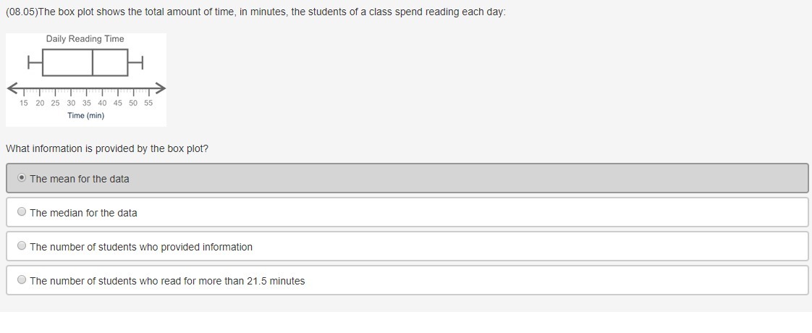Choose the "The median for the data" radio button
812x333 pixels.
22,212
